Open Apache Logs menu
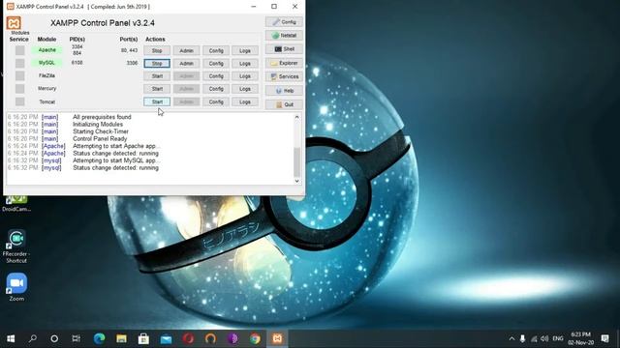Image resolution: width=620 pixels, height=348 pixels. (245, 51)
